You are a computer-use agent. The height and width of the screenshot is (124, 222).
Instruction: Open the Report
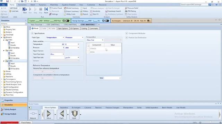[84, 14]
